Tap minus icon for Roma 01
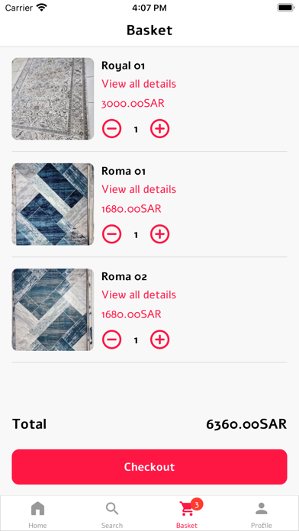Viewport: 299px width, 531px height. click(x=112, y=234)
